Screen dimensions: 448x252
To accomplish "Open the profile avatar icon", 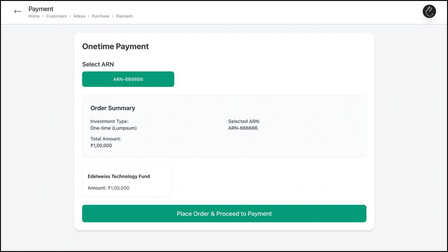I will pyautogui.click(x=429, y=12).
